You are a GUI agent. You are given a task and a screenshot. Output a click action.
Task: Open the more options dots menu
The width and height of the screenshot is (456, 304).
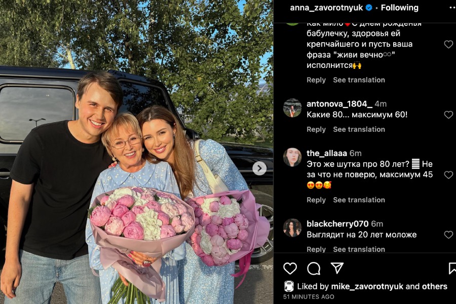pos(452,8)
